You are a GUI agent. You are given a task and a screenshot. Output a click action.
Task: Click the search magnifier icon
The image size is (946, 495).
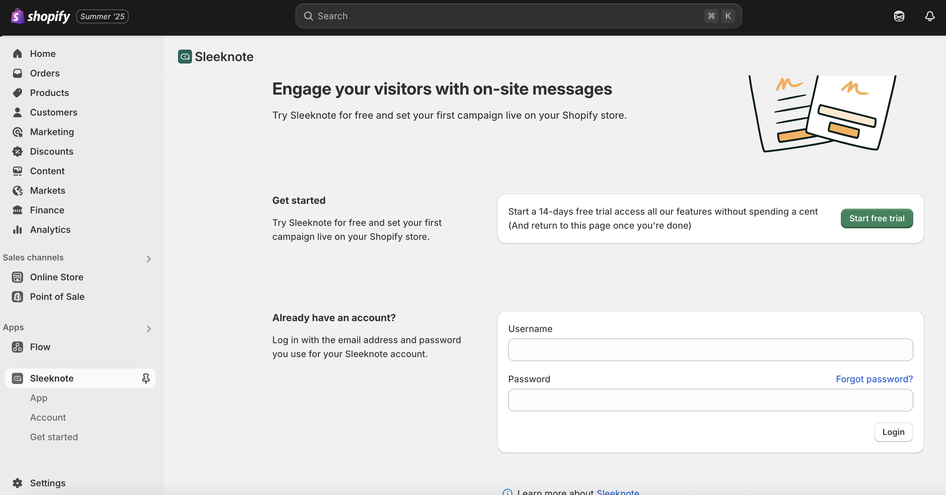308,16
